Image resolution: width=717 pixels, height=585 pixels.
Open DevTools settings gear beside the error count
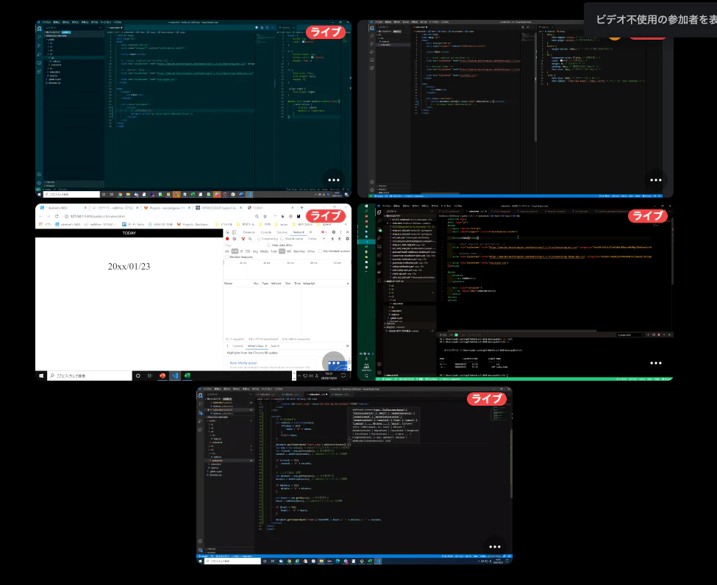333,232
